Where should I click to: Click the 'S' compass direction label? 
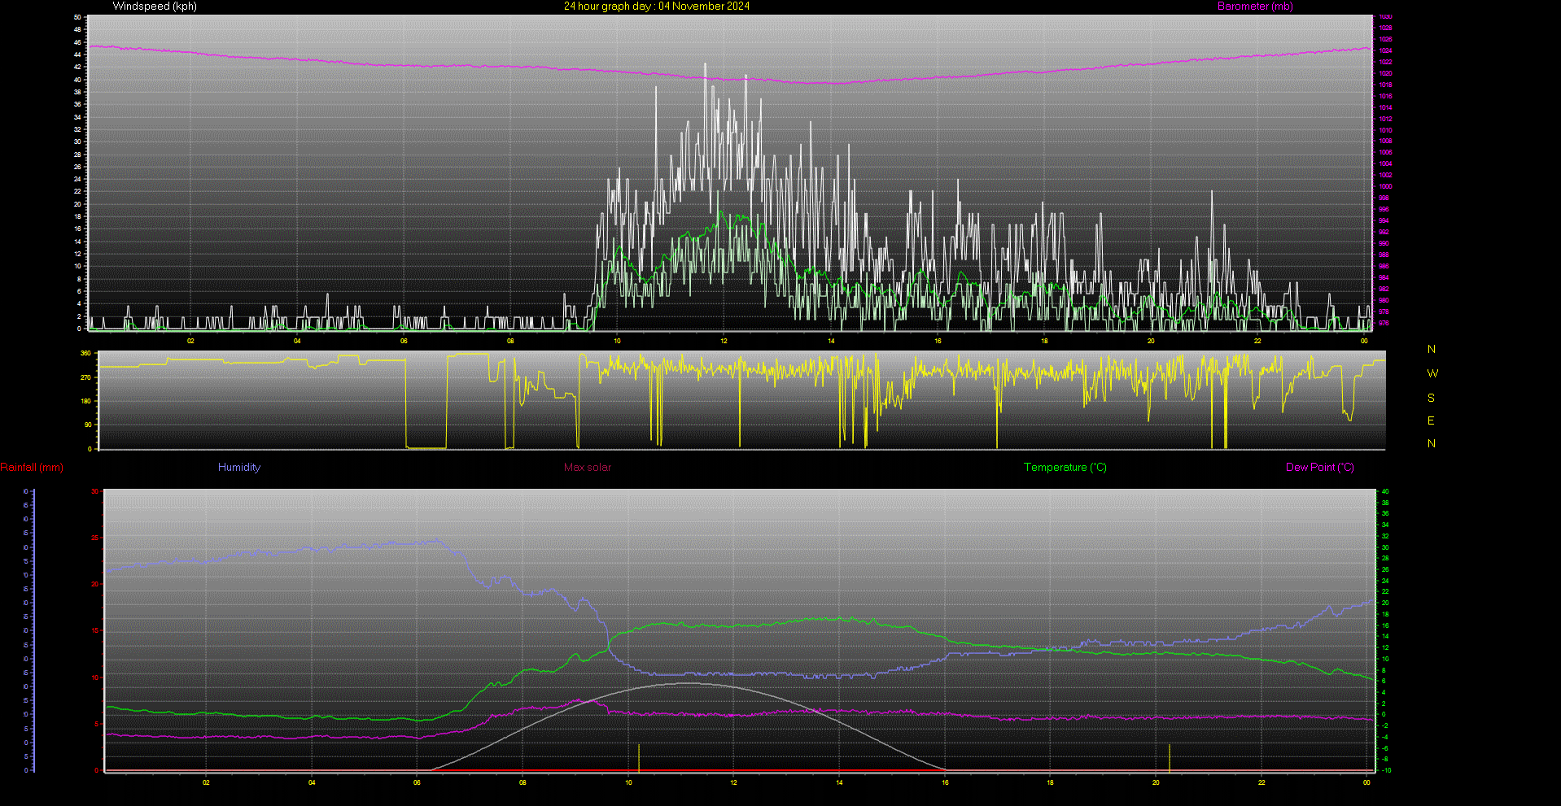tap(1431, 399)
